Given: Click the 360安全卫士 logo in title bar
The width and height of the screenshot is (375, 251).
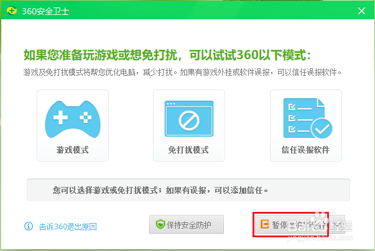Looking at the screenshot, I should coord(12,11).
